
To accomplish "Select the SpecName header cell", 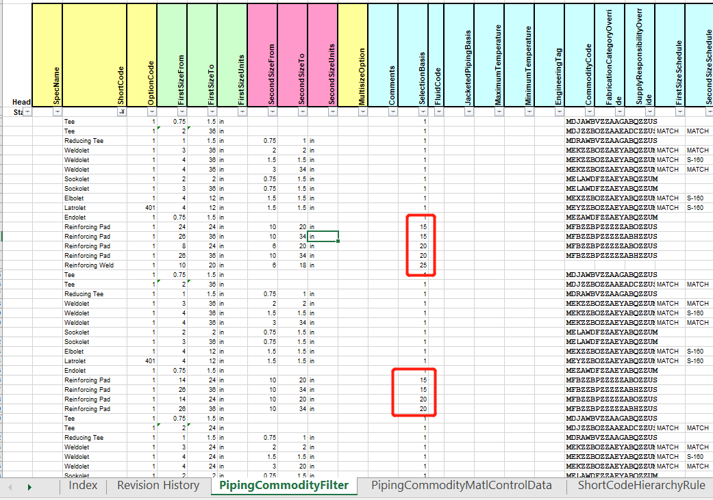I will [47, 55].
